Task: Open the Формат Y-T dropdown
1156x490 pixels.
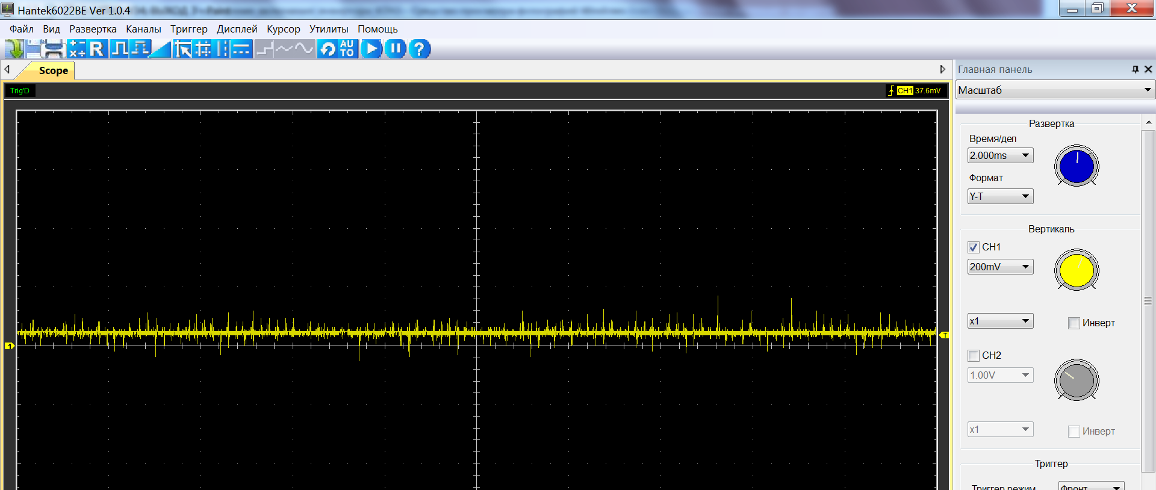Action: [x=1000, y=196]
